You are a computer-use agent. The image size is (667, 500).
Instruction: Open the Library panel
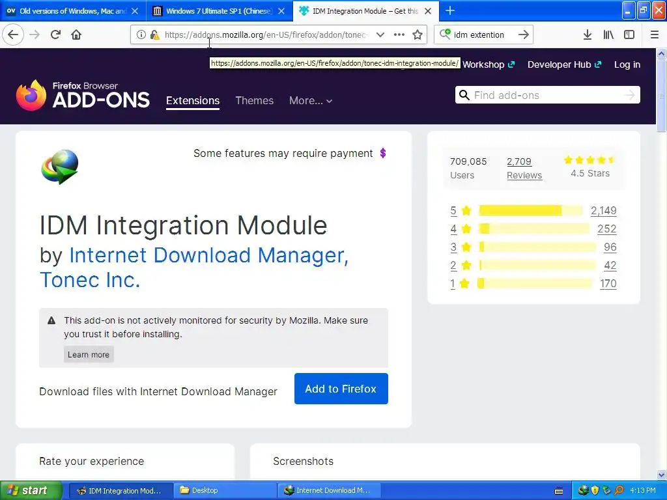(x=608, y=35)
